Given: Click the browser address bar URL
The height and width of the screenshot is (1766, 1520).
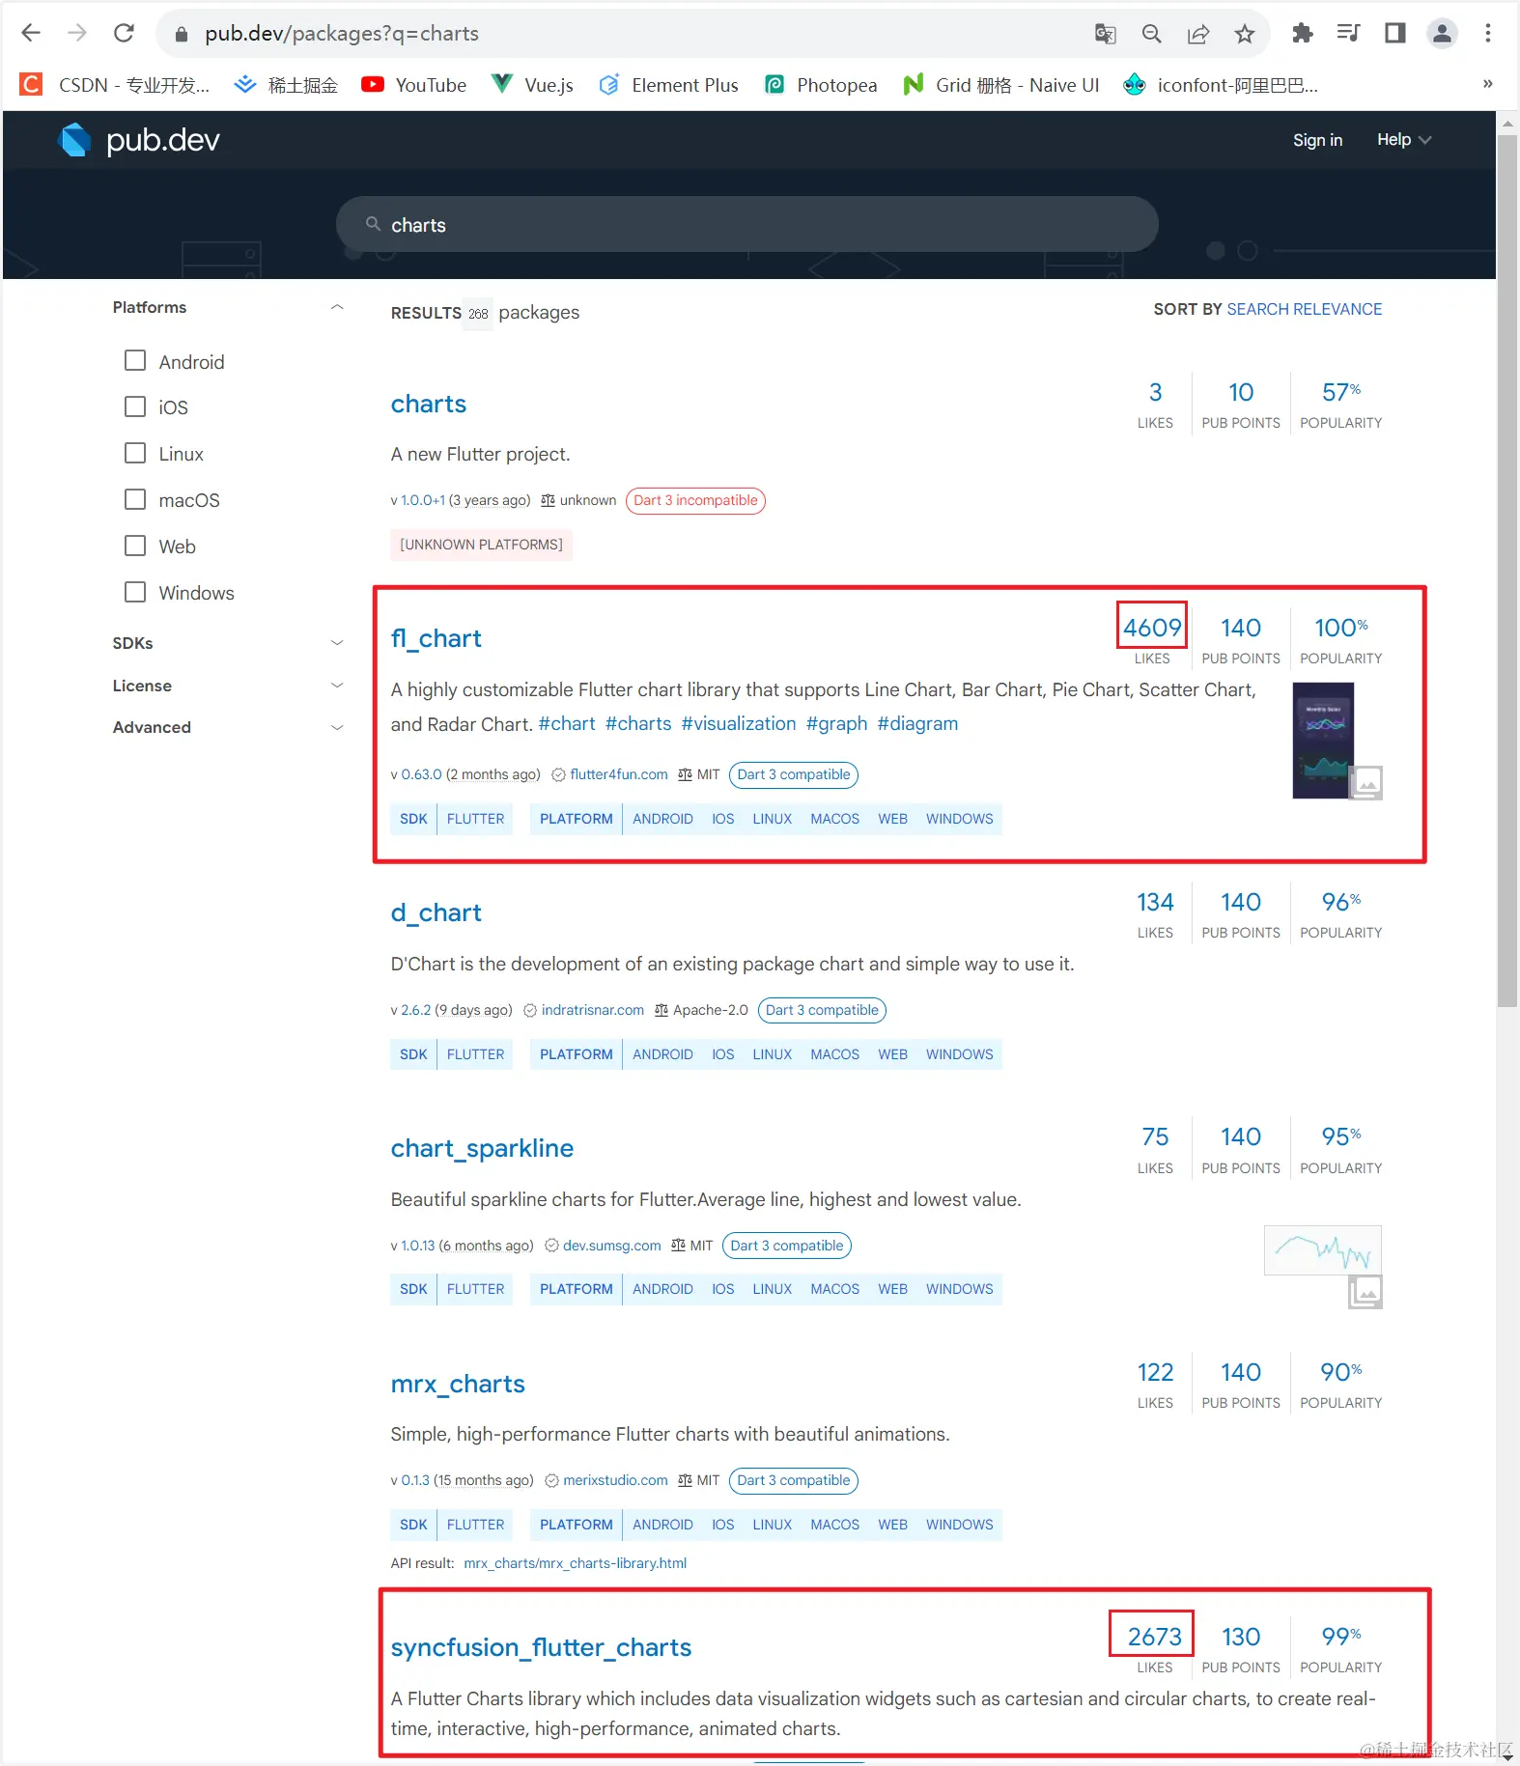Looking at the screenshot, I should (341, 34).
